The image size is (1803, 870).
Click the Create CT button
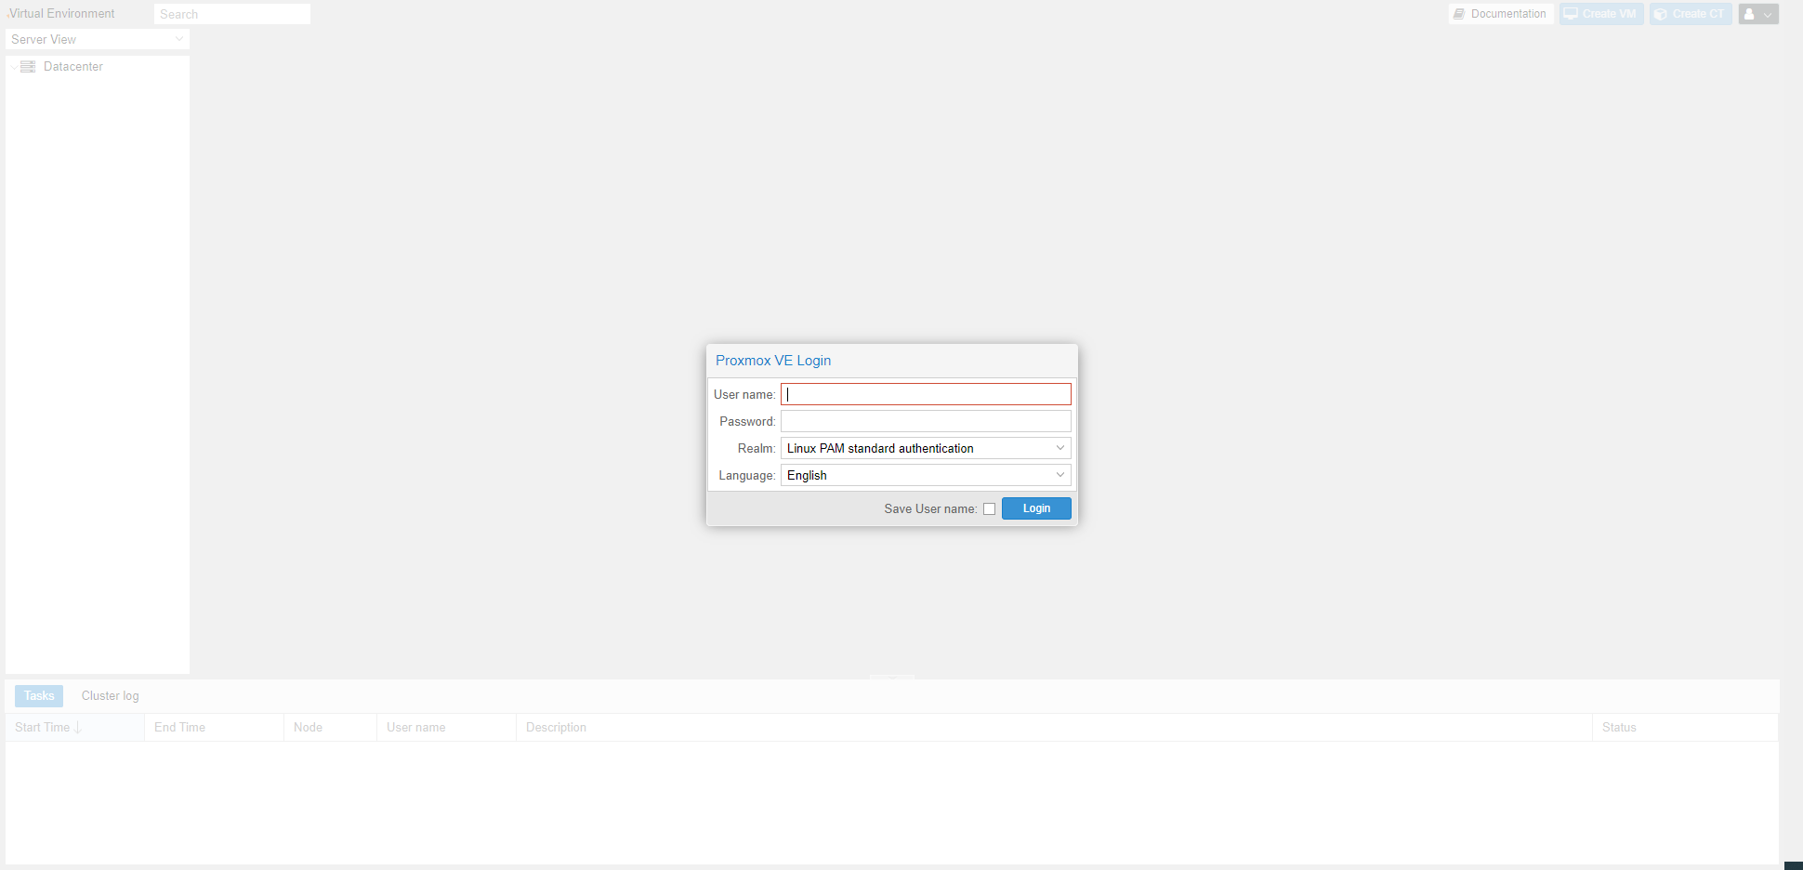(x=1691, y=14)
